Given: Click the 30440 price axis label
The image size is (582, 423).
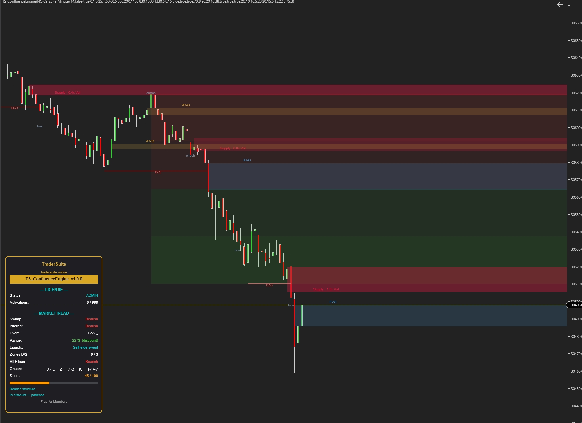Looking at the screenshot, I should (x=576, y=406).
